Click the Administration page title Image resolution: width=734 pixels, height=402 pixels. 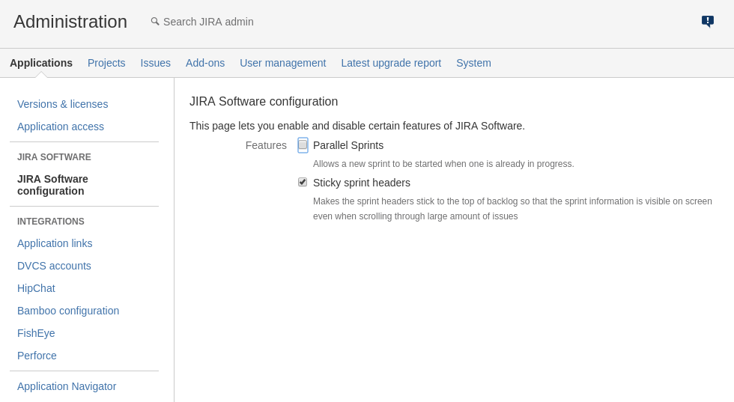70,22
